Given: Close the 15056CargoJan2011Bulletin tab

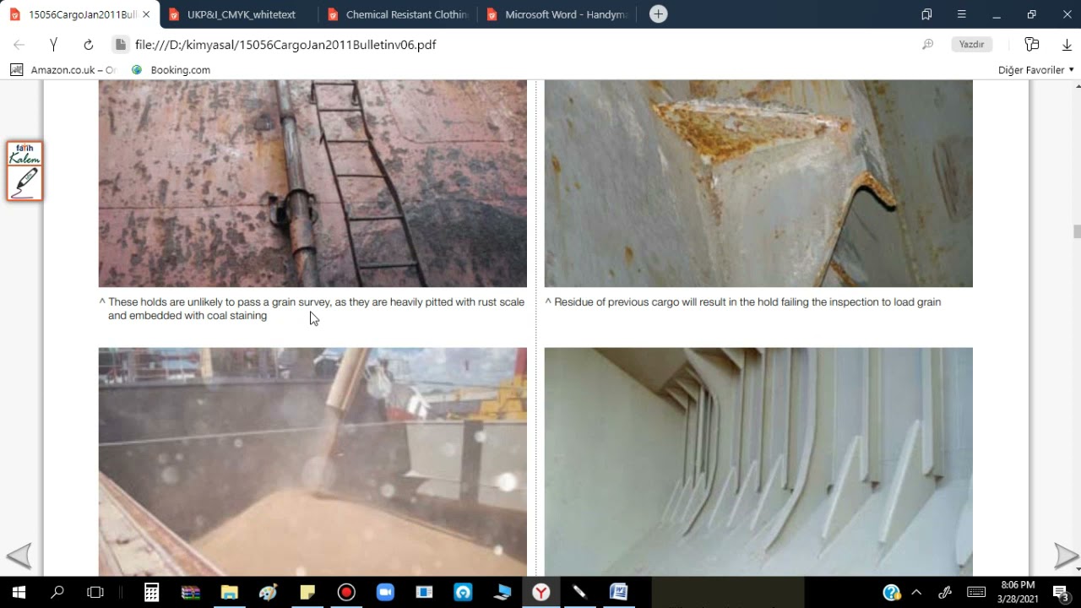Looking at the screenshot, I should click(146, 14).
